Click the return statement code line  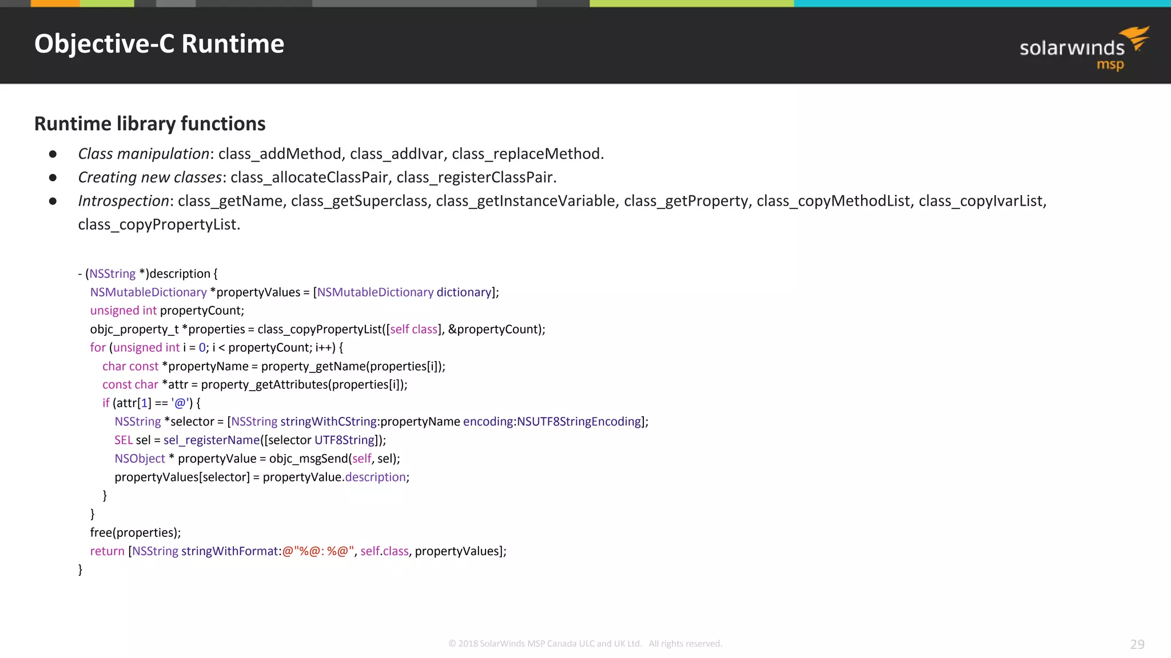click(297, 551)
